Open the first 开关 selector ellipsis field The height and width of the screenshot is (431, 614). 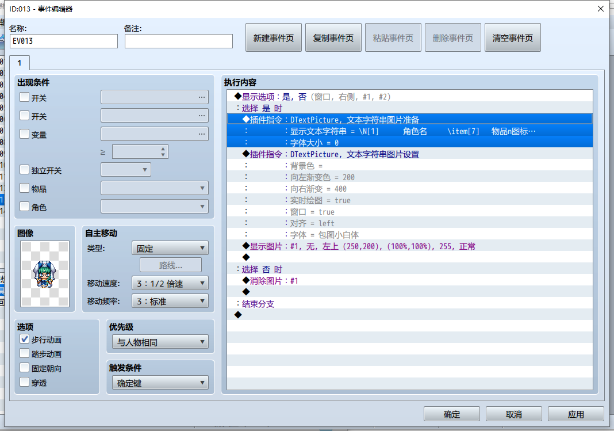click(155, 97)
